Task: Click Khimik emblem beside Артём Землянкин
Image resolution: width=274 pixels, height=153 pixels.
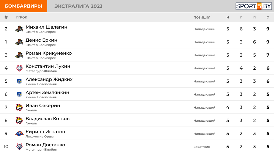Action: pos(19,94)
